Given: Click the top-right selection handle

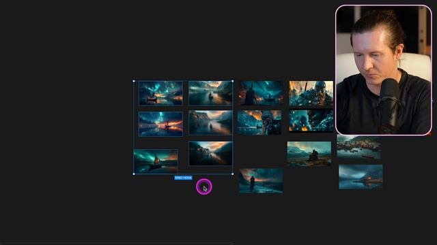Looking at the screenshot, I should point(233,81).
